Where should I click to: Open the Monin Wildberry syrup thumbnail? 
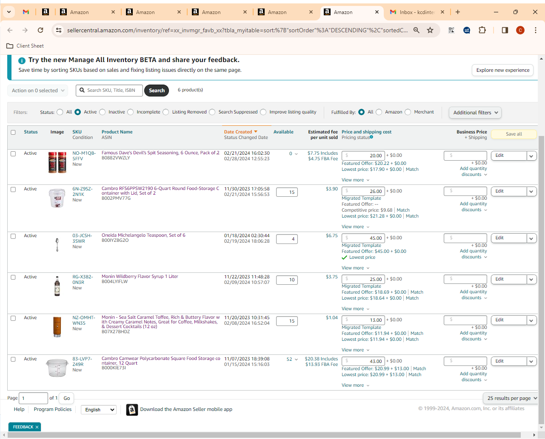pyautogui.click(x=57, y=286)
